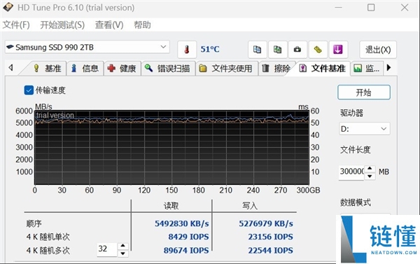Click the 退出(X) exit button
The image size is (420, 264).
point(378,50)
